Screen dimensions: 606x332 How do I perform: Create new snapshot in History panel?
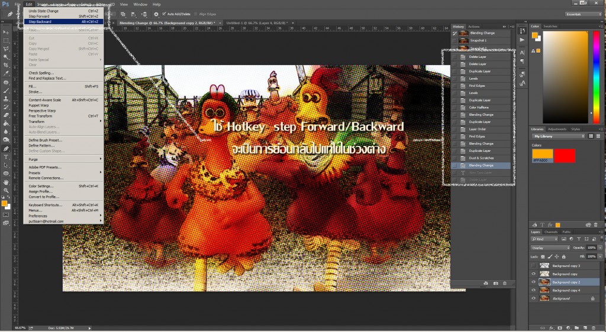(x=495, y=284)
